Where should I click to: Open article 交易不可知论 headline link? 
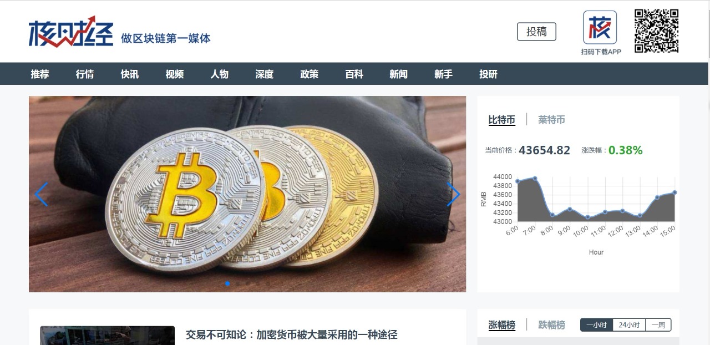point(292,335)
